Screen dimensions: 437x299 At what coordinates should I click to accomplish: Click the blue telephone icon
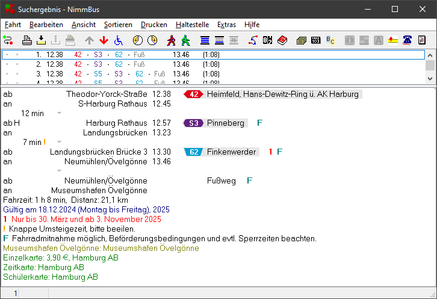(408, 40)
